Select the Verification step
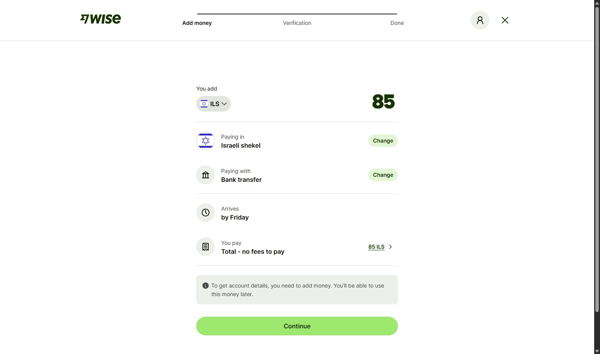Viewport: 600px width, 354px height. pyautogui.click(x=297, y=23)
